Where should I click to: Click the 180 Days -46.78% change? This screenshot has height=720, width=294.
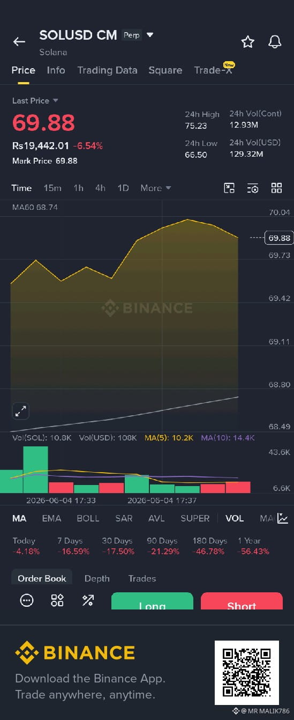tap(210, 546)
